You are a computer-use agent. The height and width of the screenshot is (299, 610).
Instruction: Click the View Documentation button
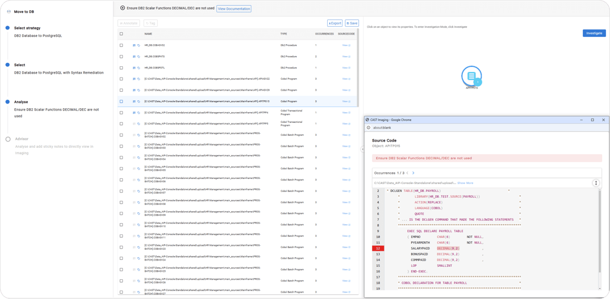233,8
